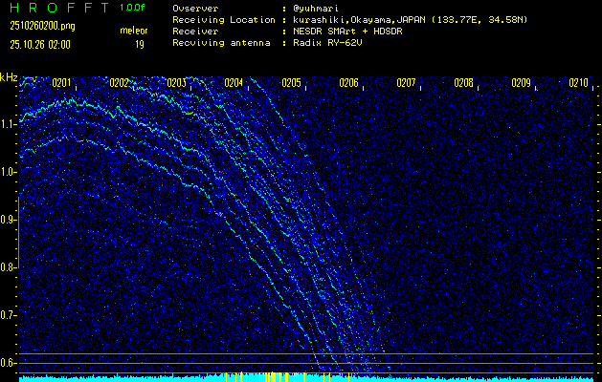Select the 0203 time marker
This screenshot has height=382, width=602.
(x=176, y=83)
